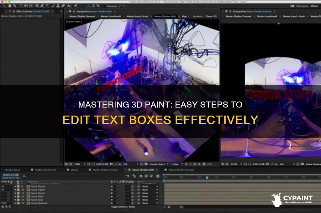Enable the Snapping checkbox

(x=104, y=6)
